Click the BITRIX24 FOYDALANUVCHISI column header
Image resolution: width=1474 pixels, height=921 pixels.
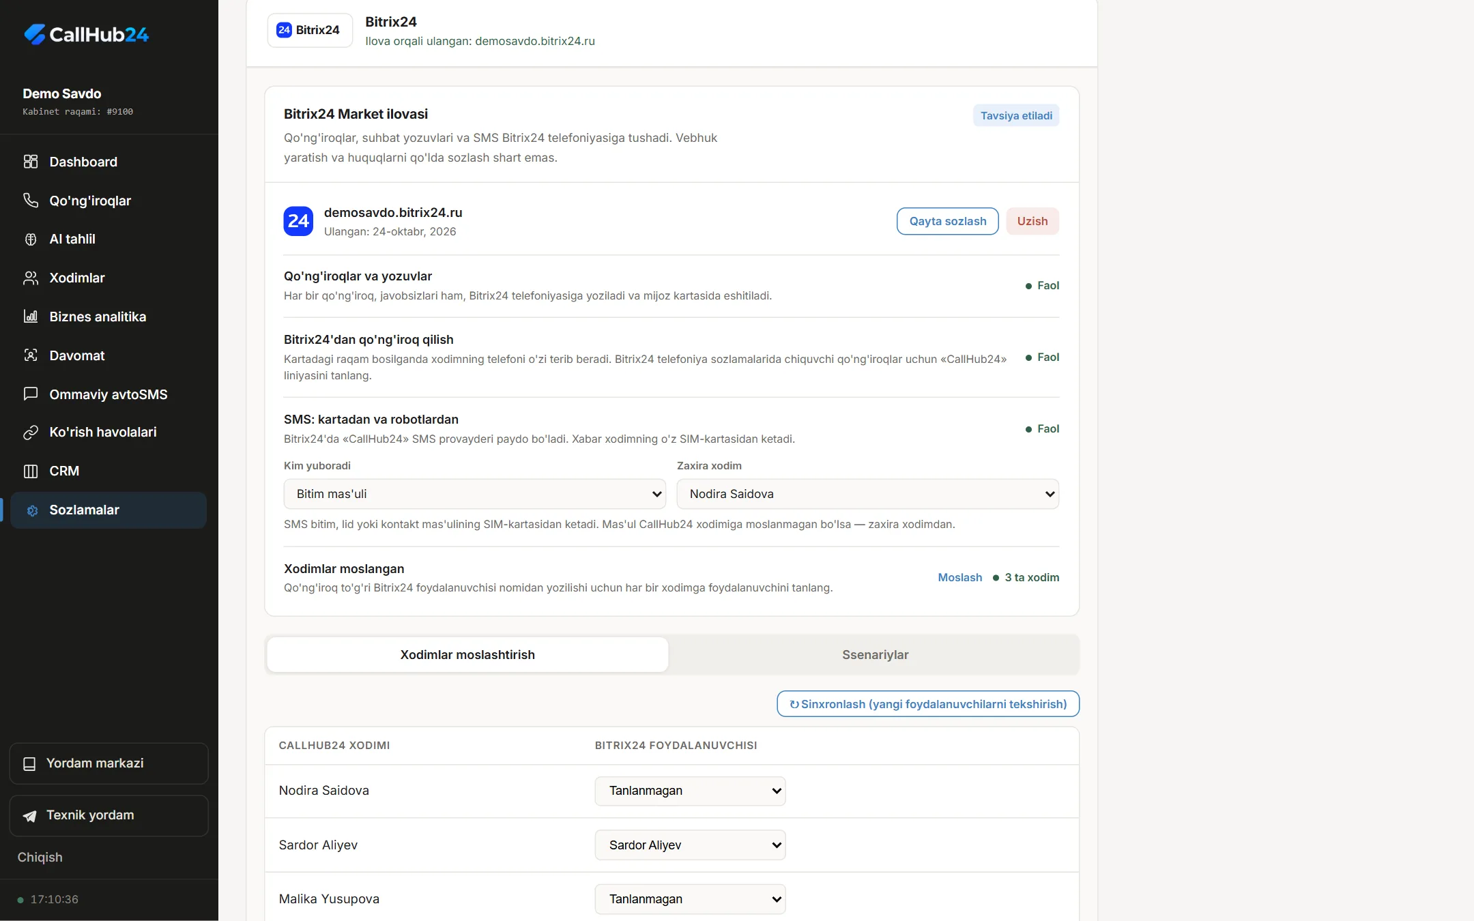[x=676, y=746]
